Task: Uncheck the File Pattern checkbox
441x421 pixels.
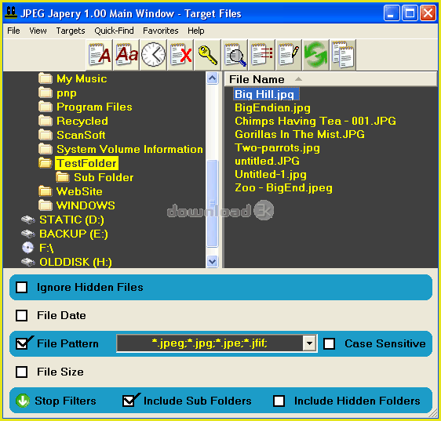Action: point(22,343)
